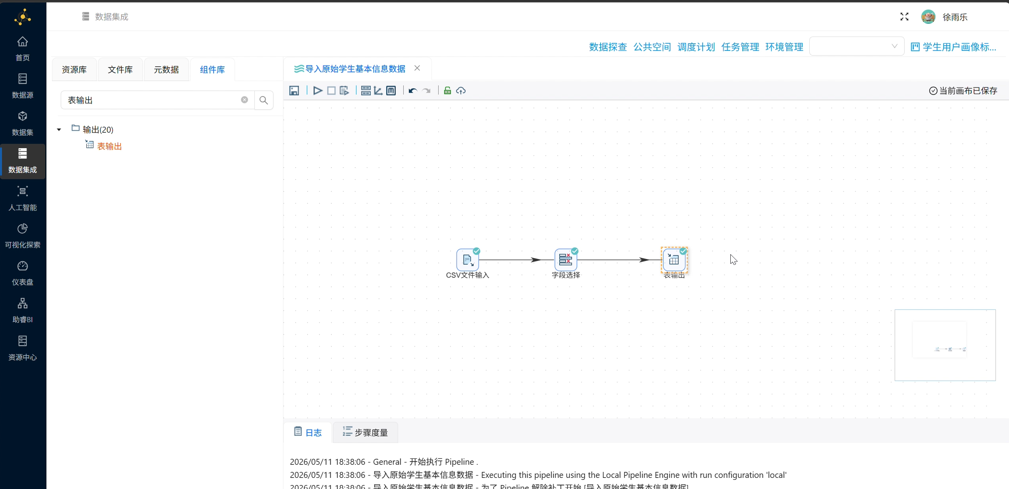Click the 当前画布已保存 status text

pos(963,91)
